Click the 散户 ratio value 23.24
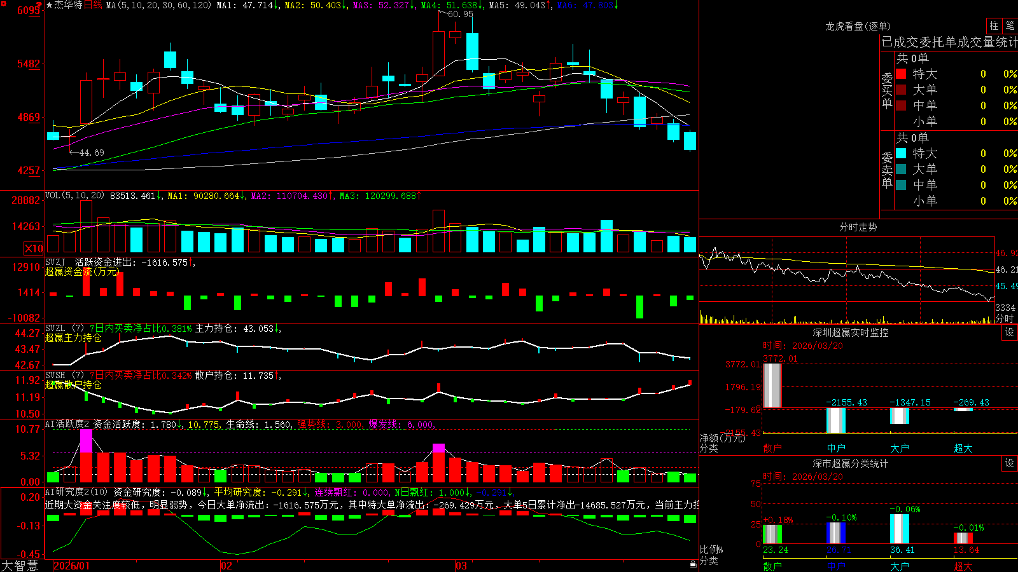The height and width of the screenshot is (572, 1018). coord(776,550)
